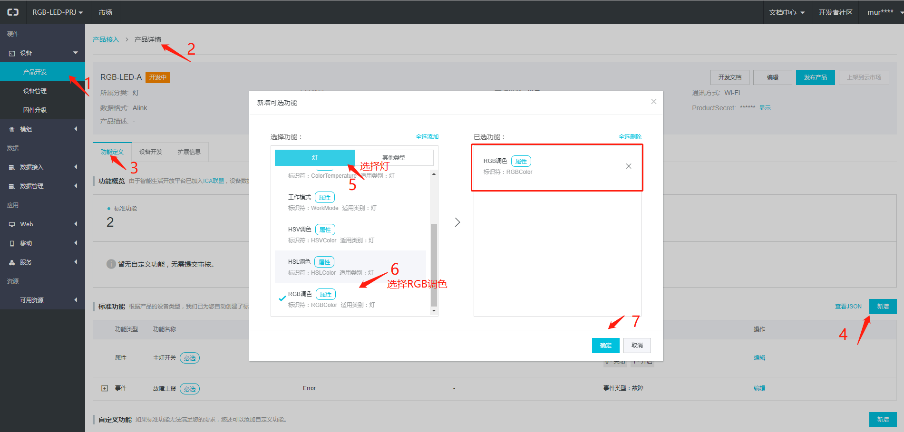
Task: Expand the 故障上报 event row
Action: click(x=105, y=388)
